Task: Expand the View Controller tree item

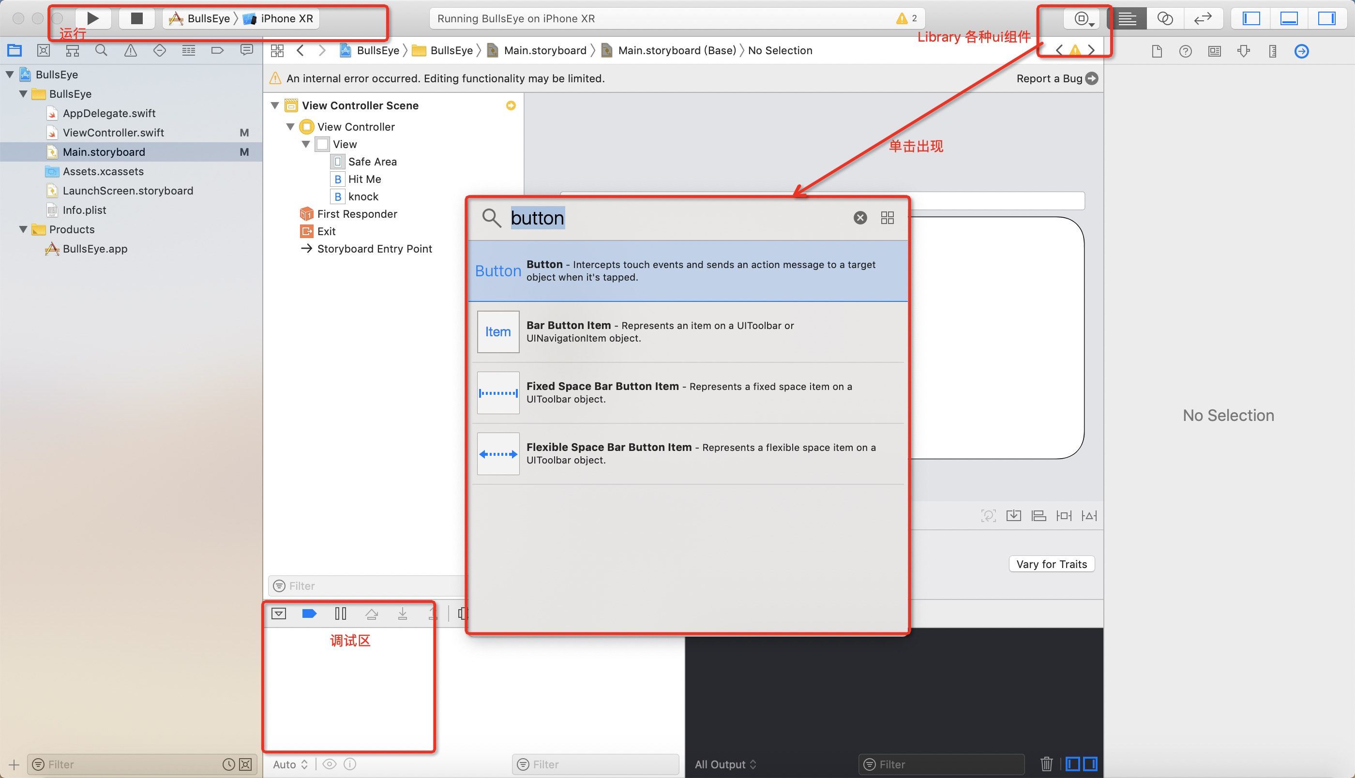Action: (x=291, y=127)
